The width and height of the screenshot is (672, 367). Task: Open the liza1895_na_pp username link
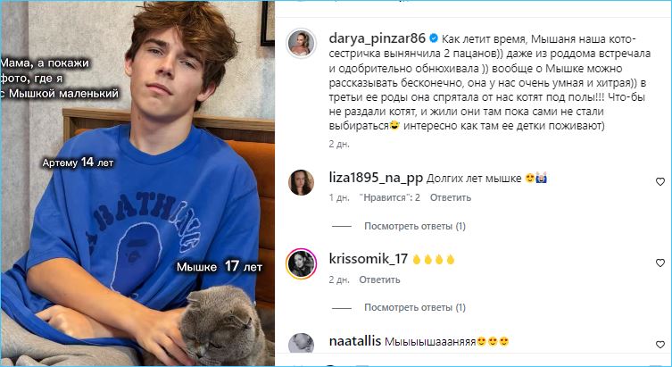(x=376, y=178)
